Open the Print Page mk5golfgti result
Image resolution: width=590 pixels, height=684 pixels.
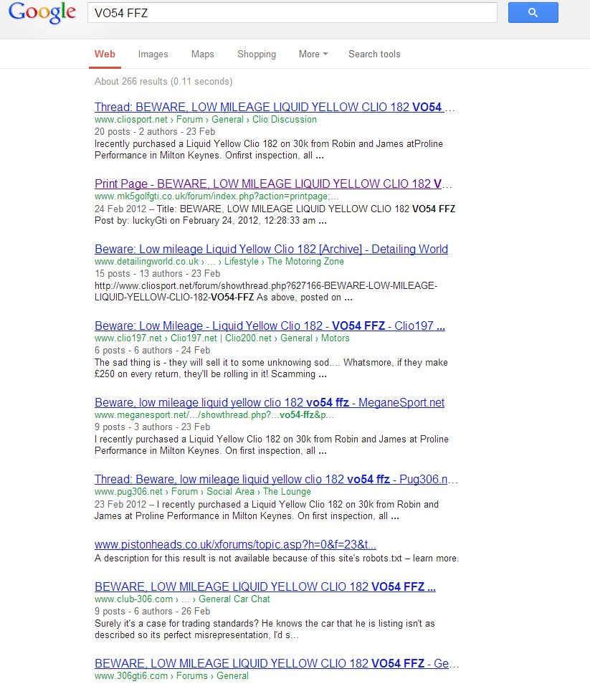[x=275, y=184]
